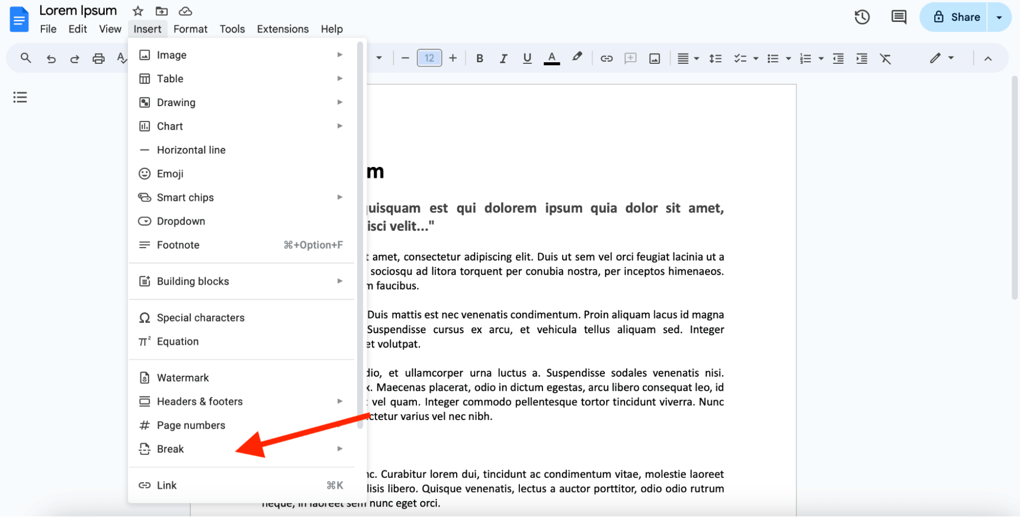Toggle bold formatting

(x=479, y=58)
